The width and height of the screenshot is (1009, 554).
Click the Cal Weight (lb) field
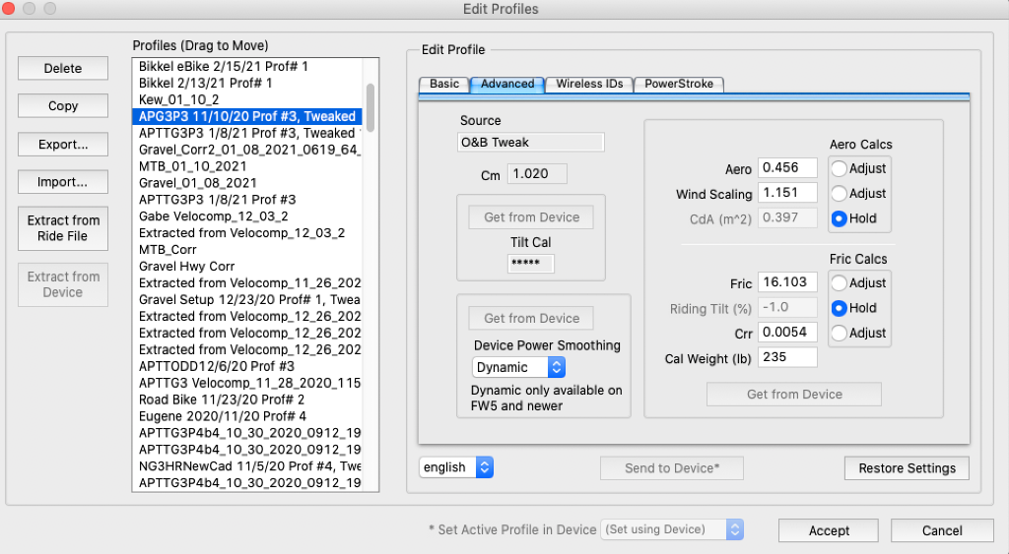pyautogui.click(x=787, y=357)
